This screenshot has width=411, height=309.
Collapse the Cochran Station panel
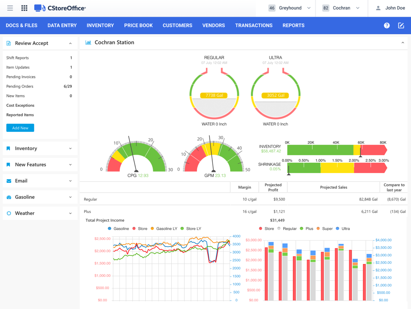(x=403, y=43)
